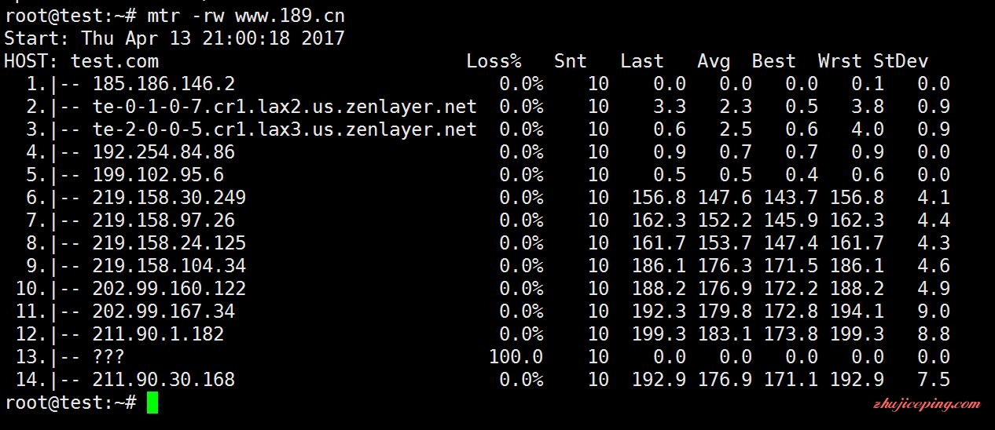Viewport: 995px width, 430px height.
Task: Click the zhujiceping.com watermark link
Action: point(927,405)
